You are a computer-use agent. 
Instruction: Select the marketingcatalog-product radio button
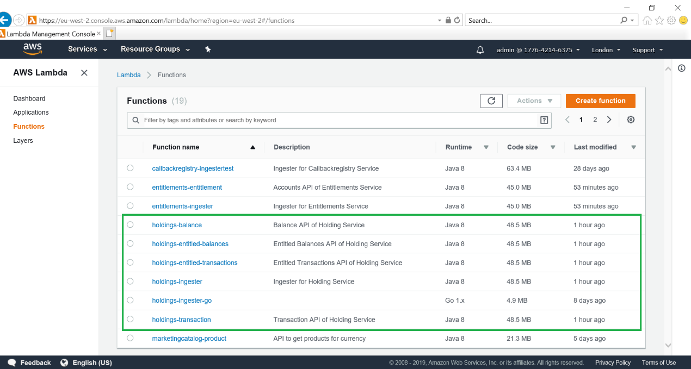(x=130, y=338)
